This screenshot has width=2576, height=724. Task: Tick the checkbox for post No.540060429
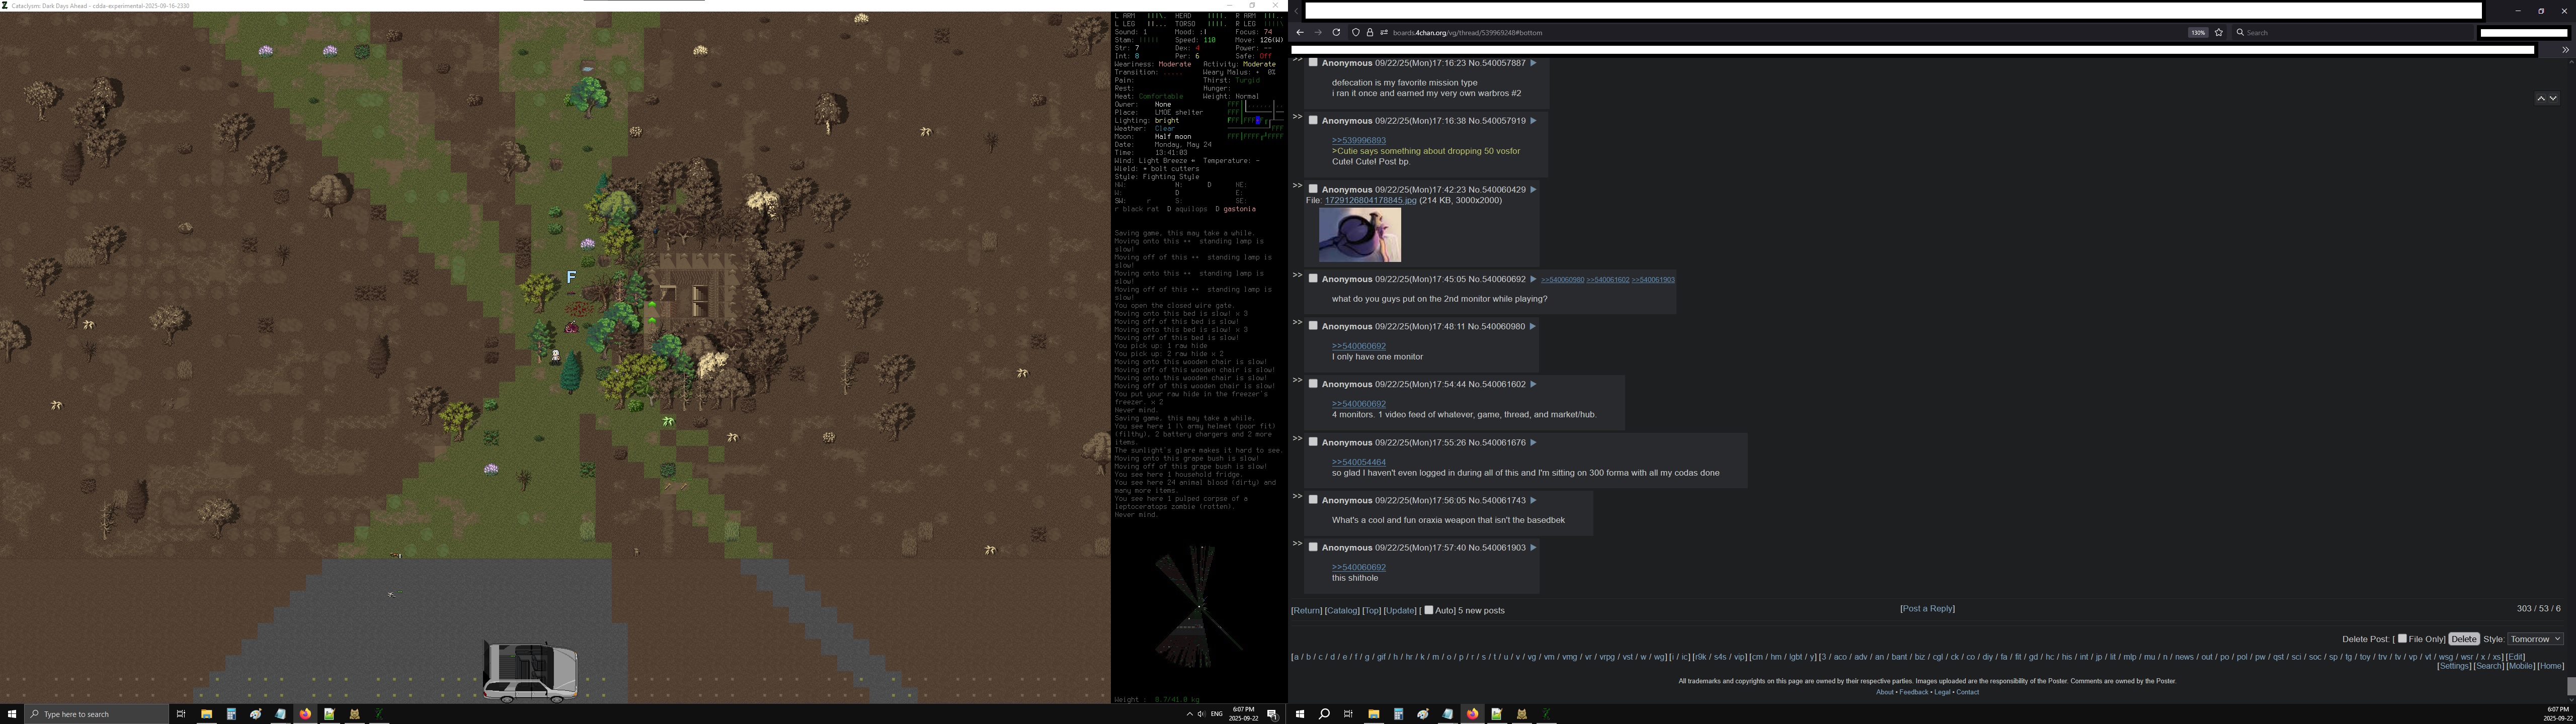click(1313, 189)
